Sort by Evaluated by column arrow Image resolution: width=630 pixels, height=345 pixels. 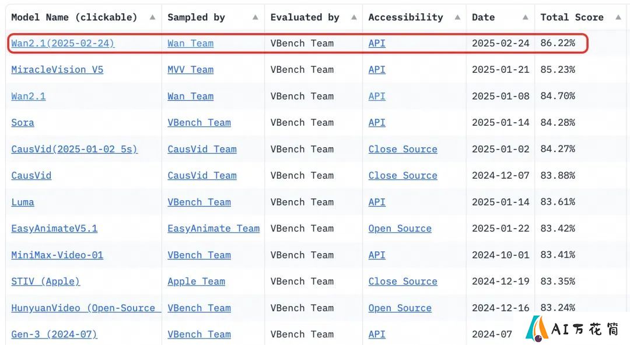354,17
